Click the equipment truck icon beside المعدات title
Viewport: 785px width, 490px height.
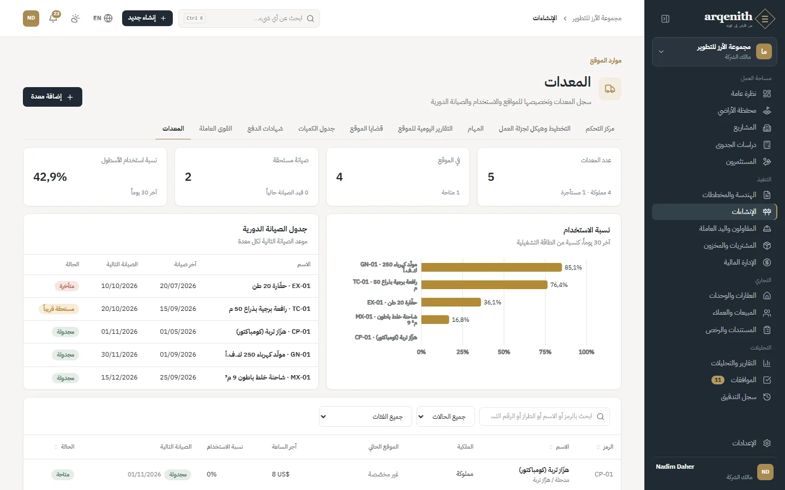pos(610,89)
